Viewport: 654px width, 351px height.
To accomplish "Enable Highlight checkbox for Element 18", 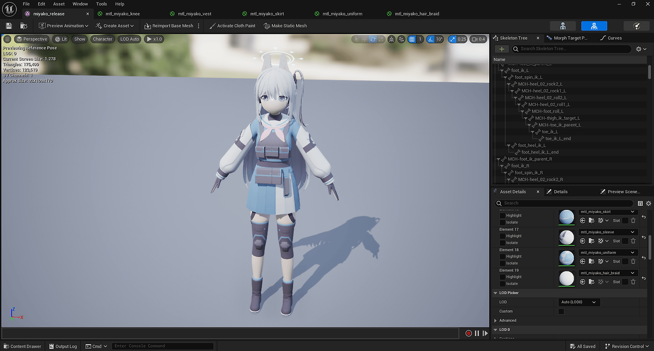I will coord(502,256).
